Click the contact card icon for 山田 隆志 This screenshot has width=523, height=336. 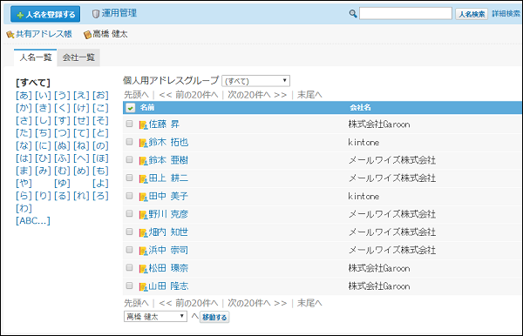click(x=144, y=286)
